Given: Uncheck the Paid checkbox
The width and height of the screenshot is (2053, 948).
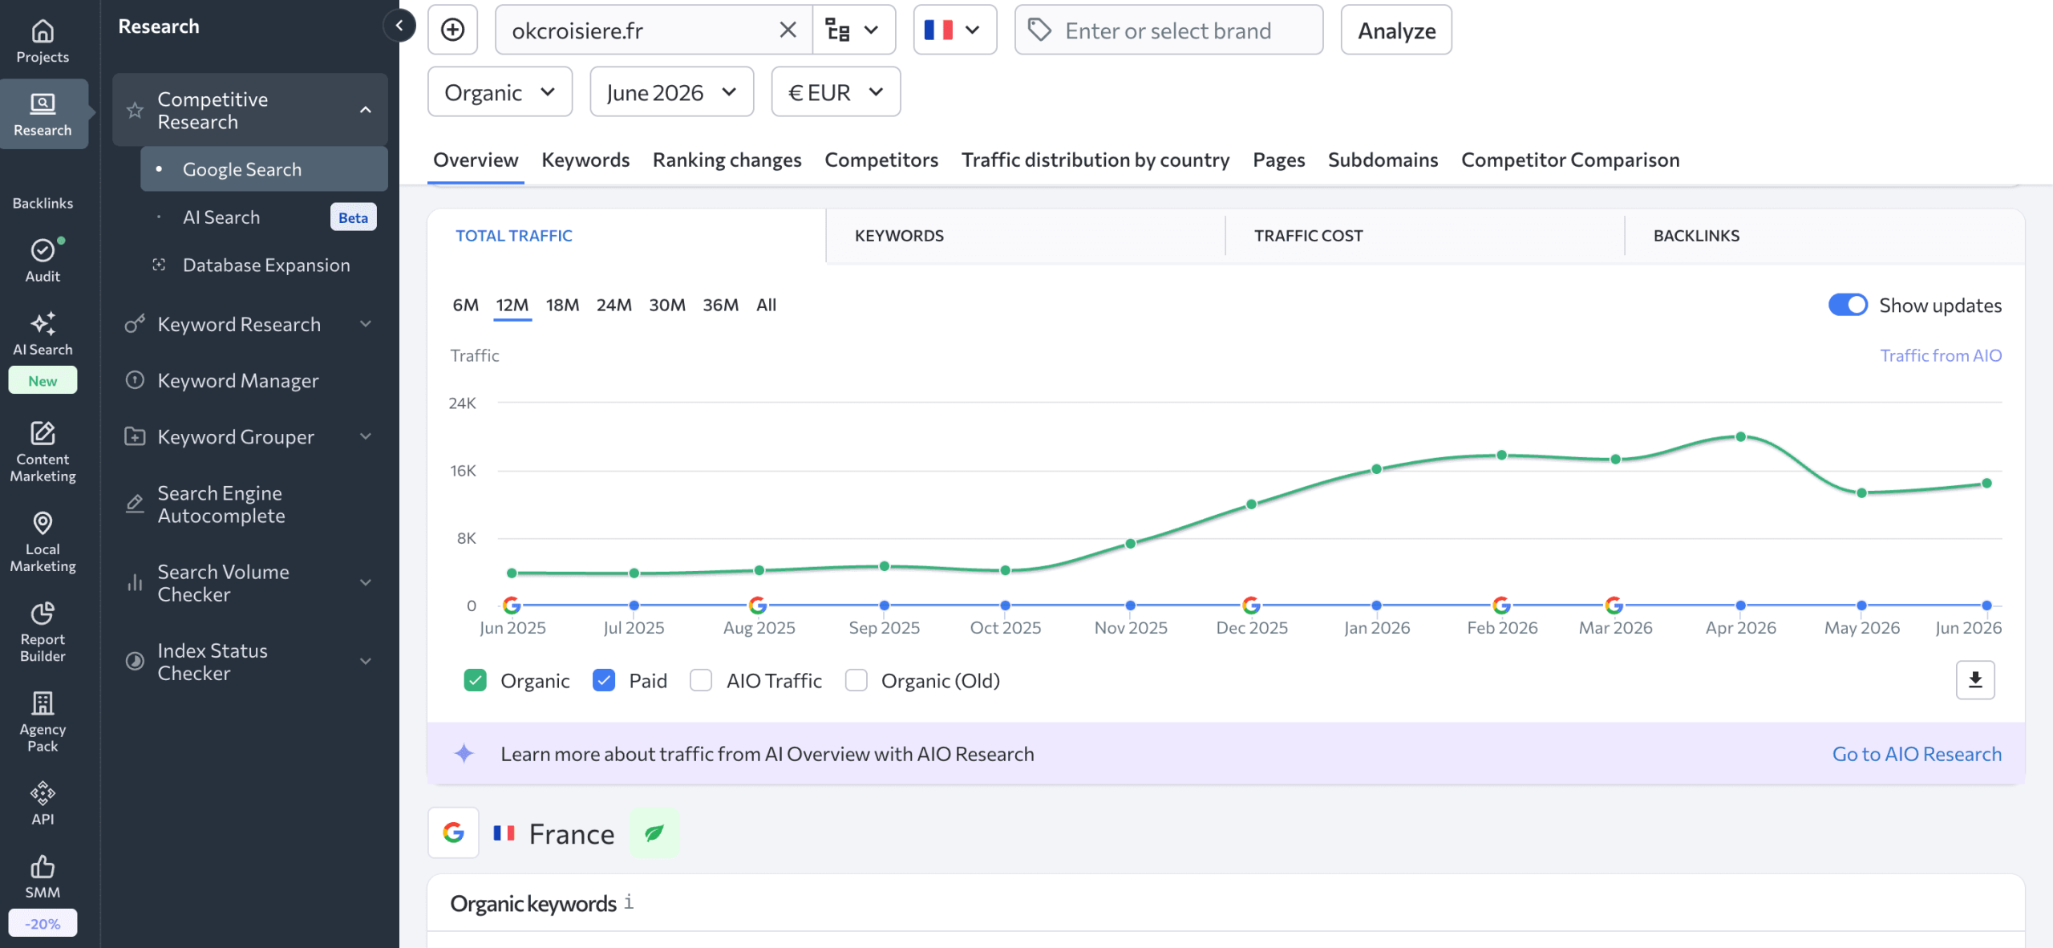Looking at the screenshot, I should [x=603, y=680].
